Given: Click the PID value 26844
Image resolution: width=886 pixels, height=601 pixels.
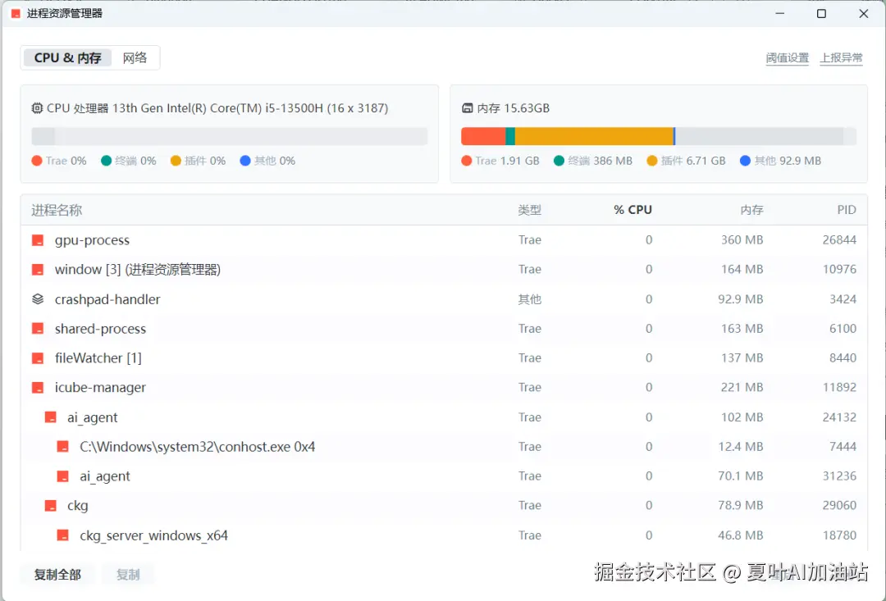Looking at the screenshot, I should (839, 240).
